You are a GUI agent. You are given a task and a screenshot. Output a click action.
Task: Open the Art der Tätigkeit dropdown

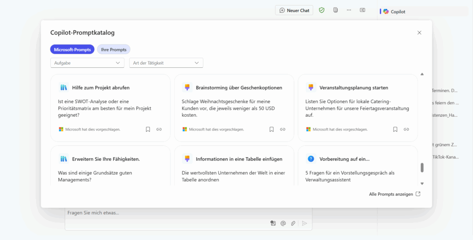(x=166, y=63)
